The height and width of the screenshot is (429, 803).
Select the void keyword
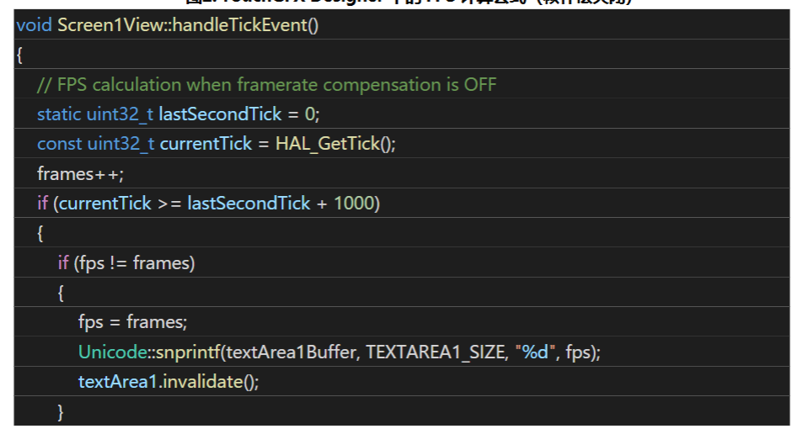point(34,25)
